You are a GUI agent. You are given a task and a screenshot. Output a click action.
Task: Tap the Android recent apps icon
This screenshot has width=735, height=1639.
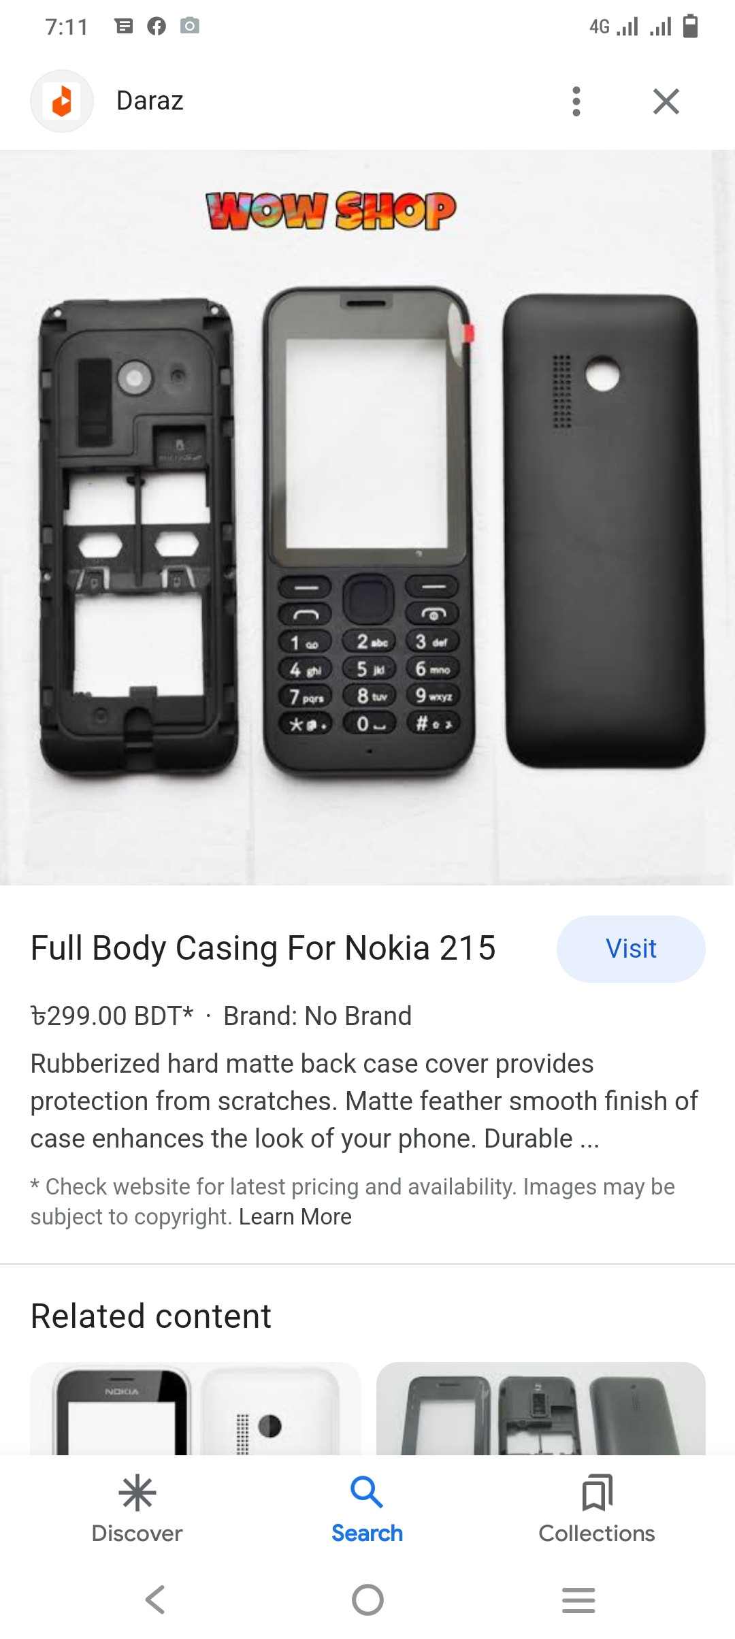[578, 1600]
